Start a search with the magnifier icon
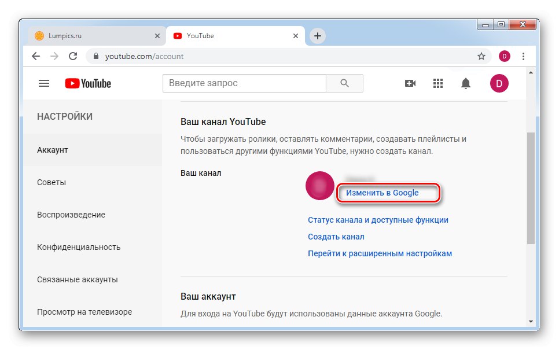 344,83
